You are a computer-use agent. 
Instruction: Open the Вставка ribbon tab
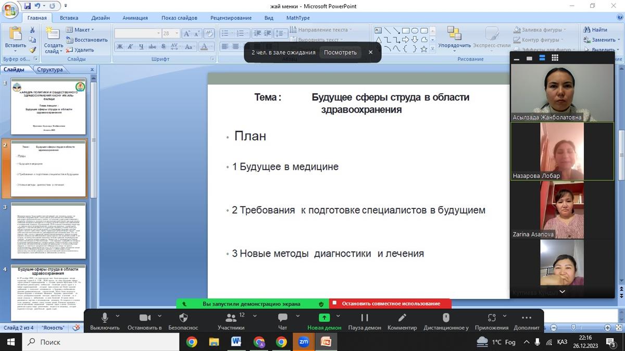[x=69, y=18]
